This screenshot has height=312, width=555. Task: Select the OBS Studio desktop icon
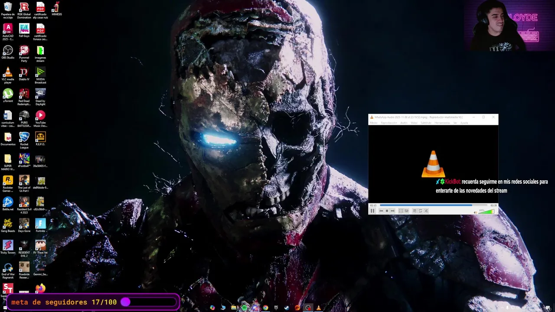tap(8, 52)
